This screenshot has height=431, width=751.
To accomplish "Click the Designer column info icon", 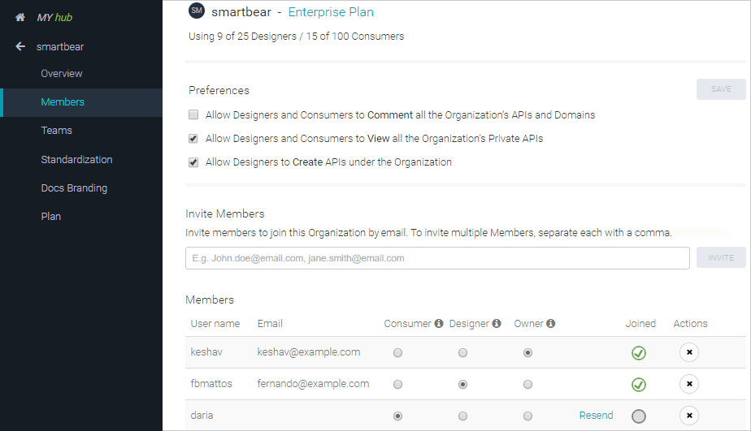I will pyautogui.click(x=497, y=324).
